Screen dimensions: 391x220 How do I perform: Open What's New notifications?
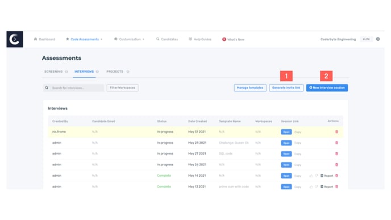click(x=233, y=39)
